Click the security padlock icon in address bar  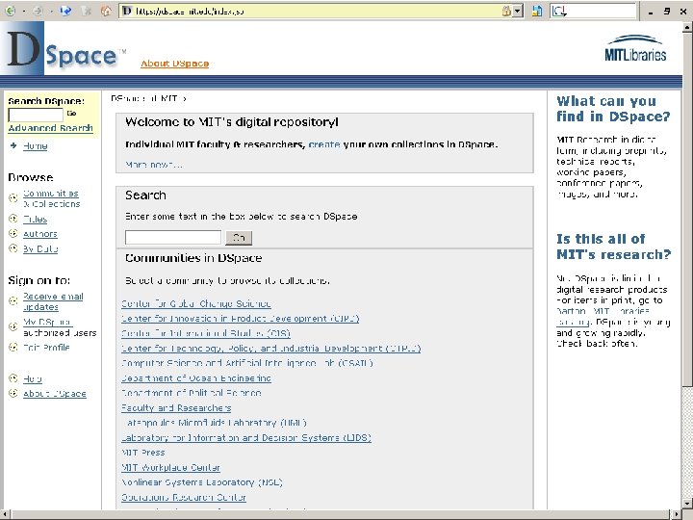tap(506, 11)
